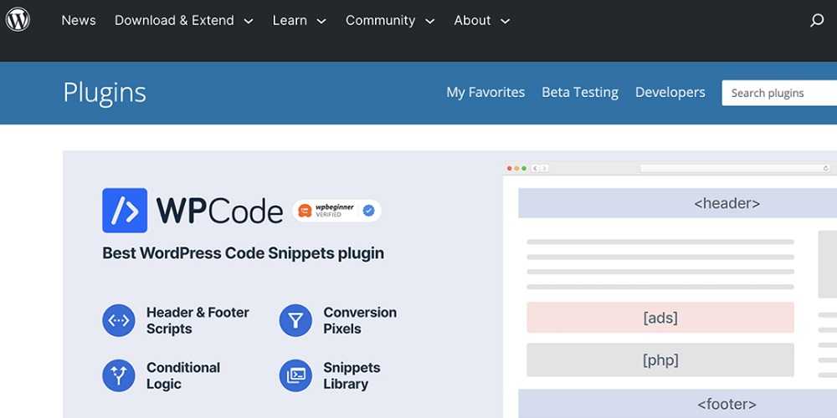The height and width of the screenshot is (418, 837).
Task: Click the Conversion Pixels funnel icon
Action: tap(295, 320)
